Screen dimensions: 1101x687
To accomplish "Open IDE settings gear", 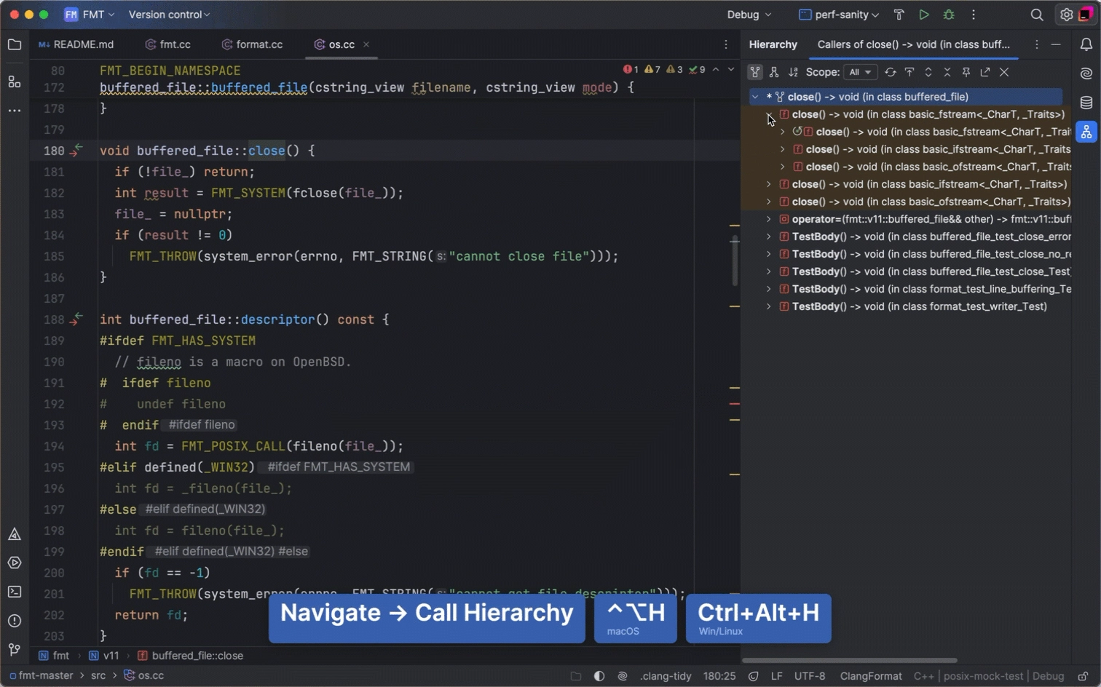I will tap(1066, 15).
